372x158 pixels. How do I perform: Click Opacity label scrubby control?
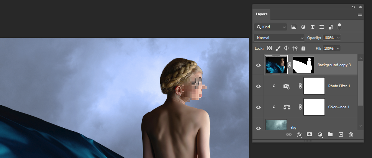[314, 37]
